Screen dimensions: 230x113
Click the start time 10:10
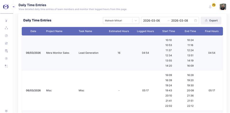point(168,40)
